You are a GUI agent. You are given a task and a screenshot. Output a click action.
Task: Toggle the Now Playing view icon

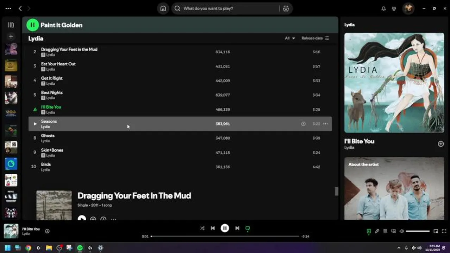(x=369, y=231)
